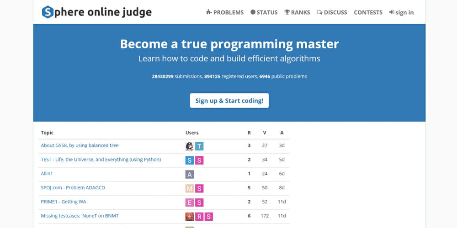Click blue S avatar in TEST row
This screenshot has width=457, height=228.
point(190,160)
